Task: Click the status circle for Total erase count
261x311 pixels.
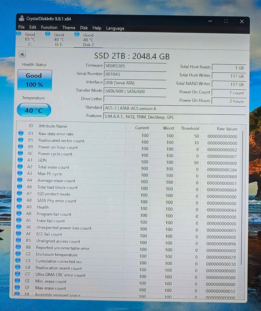Action: (20, 167)
